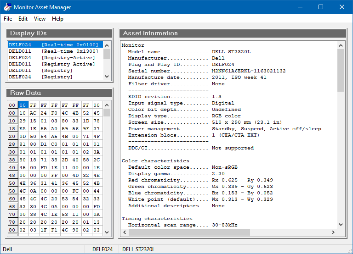The width and height of the screenshot is (353, 254).
Task: Click raw data row offset 18
Action: 12,129
